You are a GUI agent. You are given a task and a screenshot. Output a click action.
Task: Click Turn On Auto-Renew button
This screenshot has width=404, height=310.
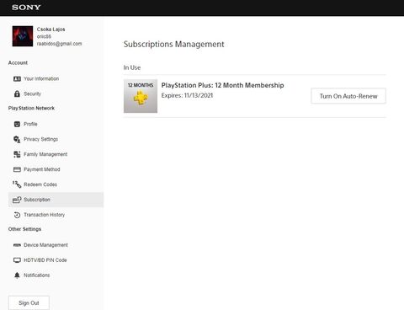click(348, 96)
